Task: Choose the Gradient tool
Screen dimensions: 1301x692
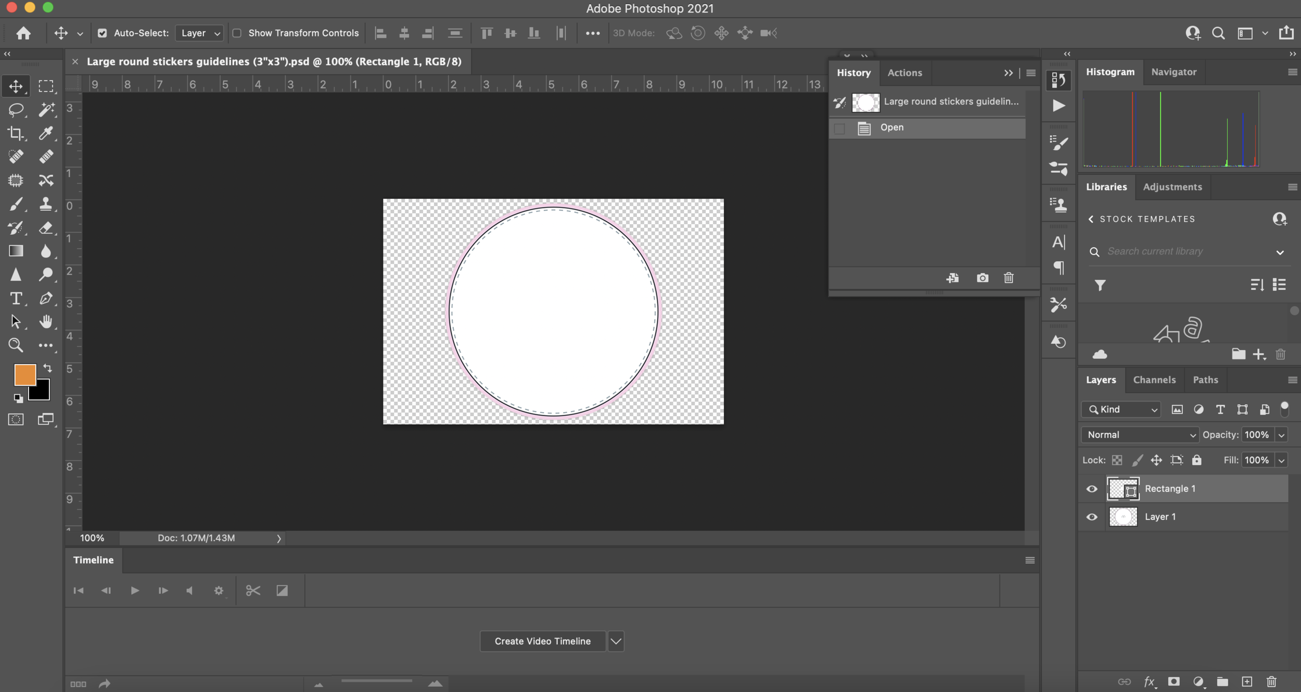Action: [x=16, y=251]
